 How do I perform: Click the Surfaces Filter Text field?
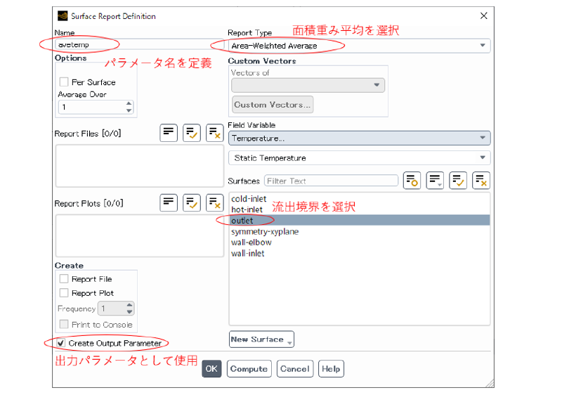coord(331,181)
